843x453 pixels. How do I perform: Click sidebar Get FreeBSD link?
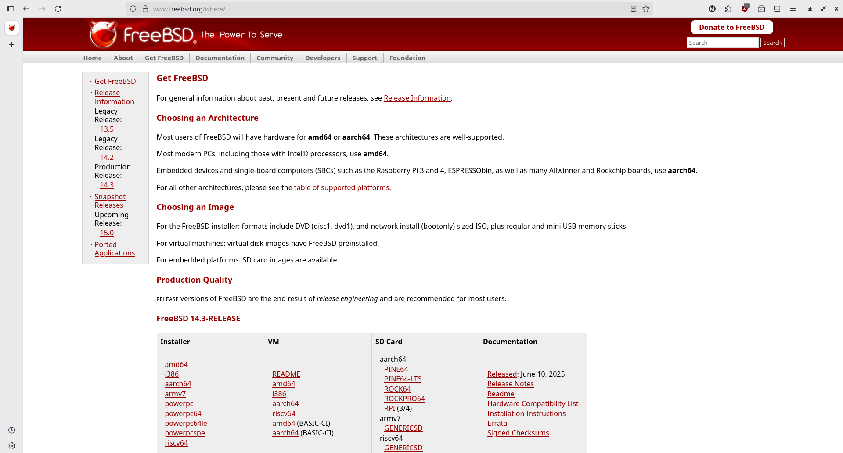[x=115, y=81]
